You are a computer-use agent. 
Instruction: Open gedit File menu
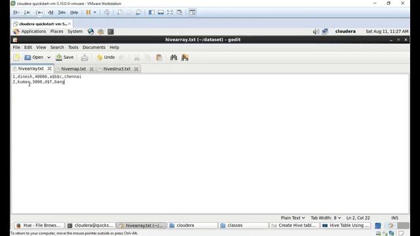tap(16, 47)
